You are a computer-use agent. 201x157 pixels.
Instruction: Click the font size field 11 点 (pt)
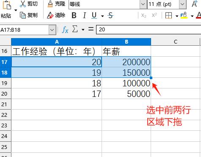tap(163, 4)
